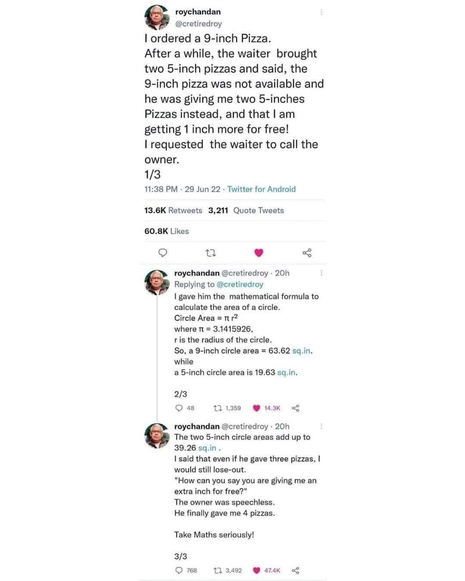Click roychandan's profile picture on main tweet
The image size is (465, 581).
click(156, 17)
